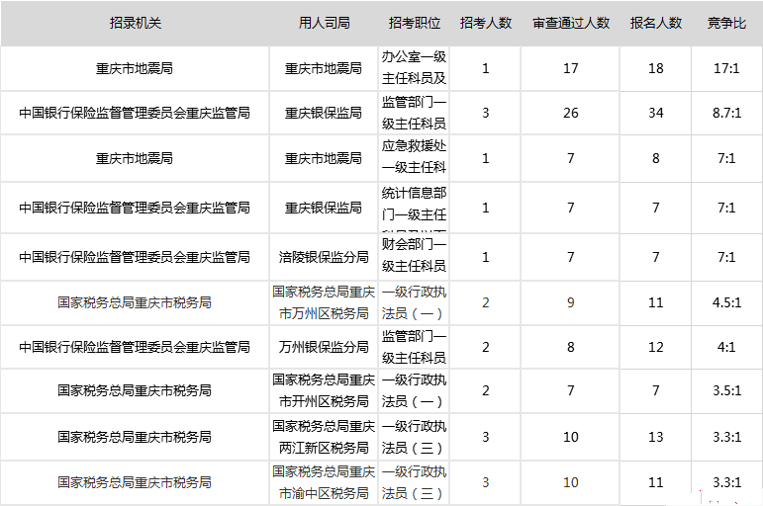Select 重庆银保监局 in the 统计信息部门 row
Viewport: 763px width, 506px height.
(x=324, y=208)
